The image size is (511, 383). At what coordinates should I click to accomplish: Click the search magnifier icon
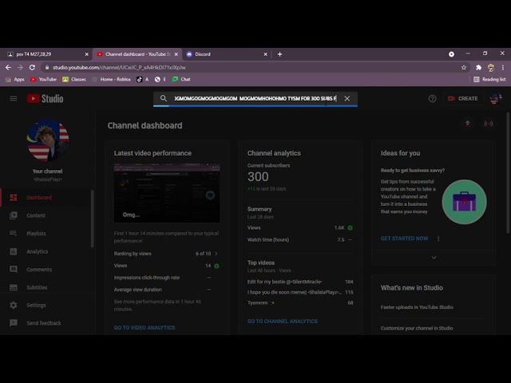click(x=164, y=98)
